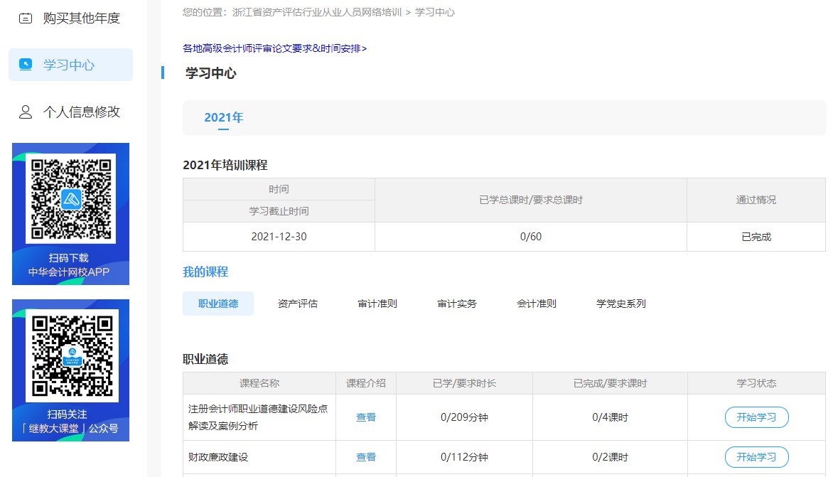Select the person icon beside 个人信息修改
This screenshot has width=833, height=477.
point(26,112)
